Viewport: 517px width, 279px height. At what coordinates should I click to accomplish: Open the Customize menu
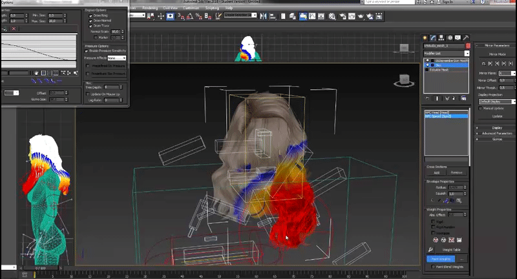tap(191, 8)
